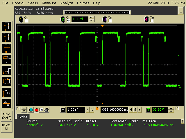Viewport: 186px width, 139px height.
Task: Click the '1.00000 s/div' horizontal scale value
Action: (122, 125)
